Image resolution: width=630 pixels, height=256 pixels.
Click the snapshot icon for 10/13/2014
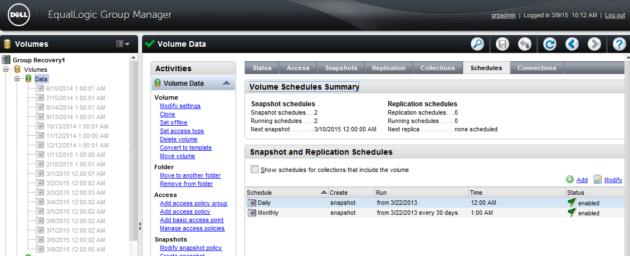click(40, 126)
